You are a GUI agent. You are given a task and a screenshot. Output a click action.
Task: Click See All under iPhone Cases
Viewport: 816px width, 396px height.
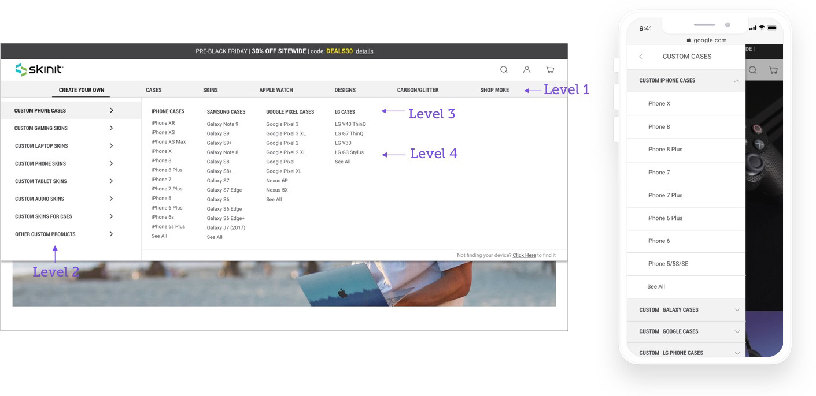pyautogui.click(x=159, y=236)
